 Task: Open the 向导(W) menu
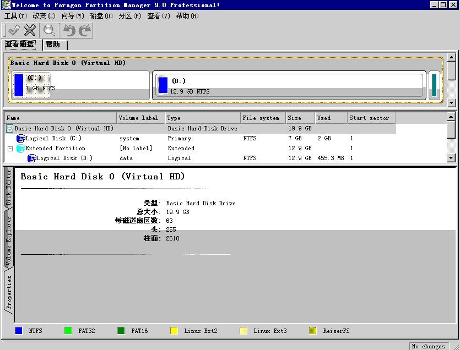click(73, 16)
